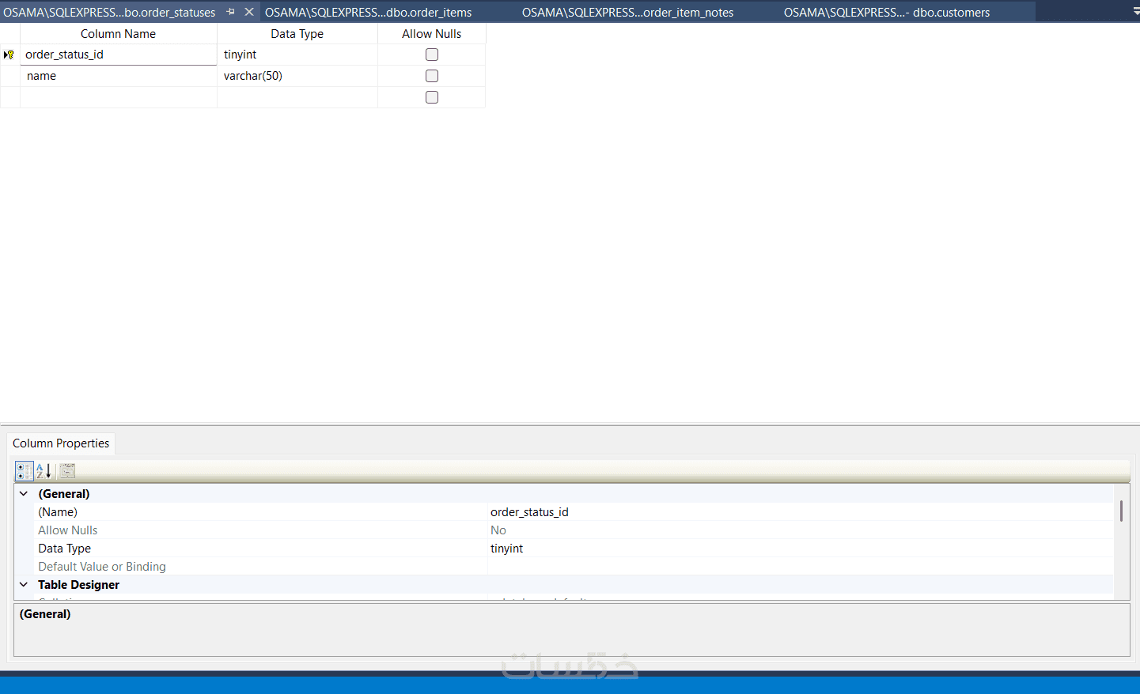
Task: Click the row selector for the name row
Action: tap(9, 76)
